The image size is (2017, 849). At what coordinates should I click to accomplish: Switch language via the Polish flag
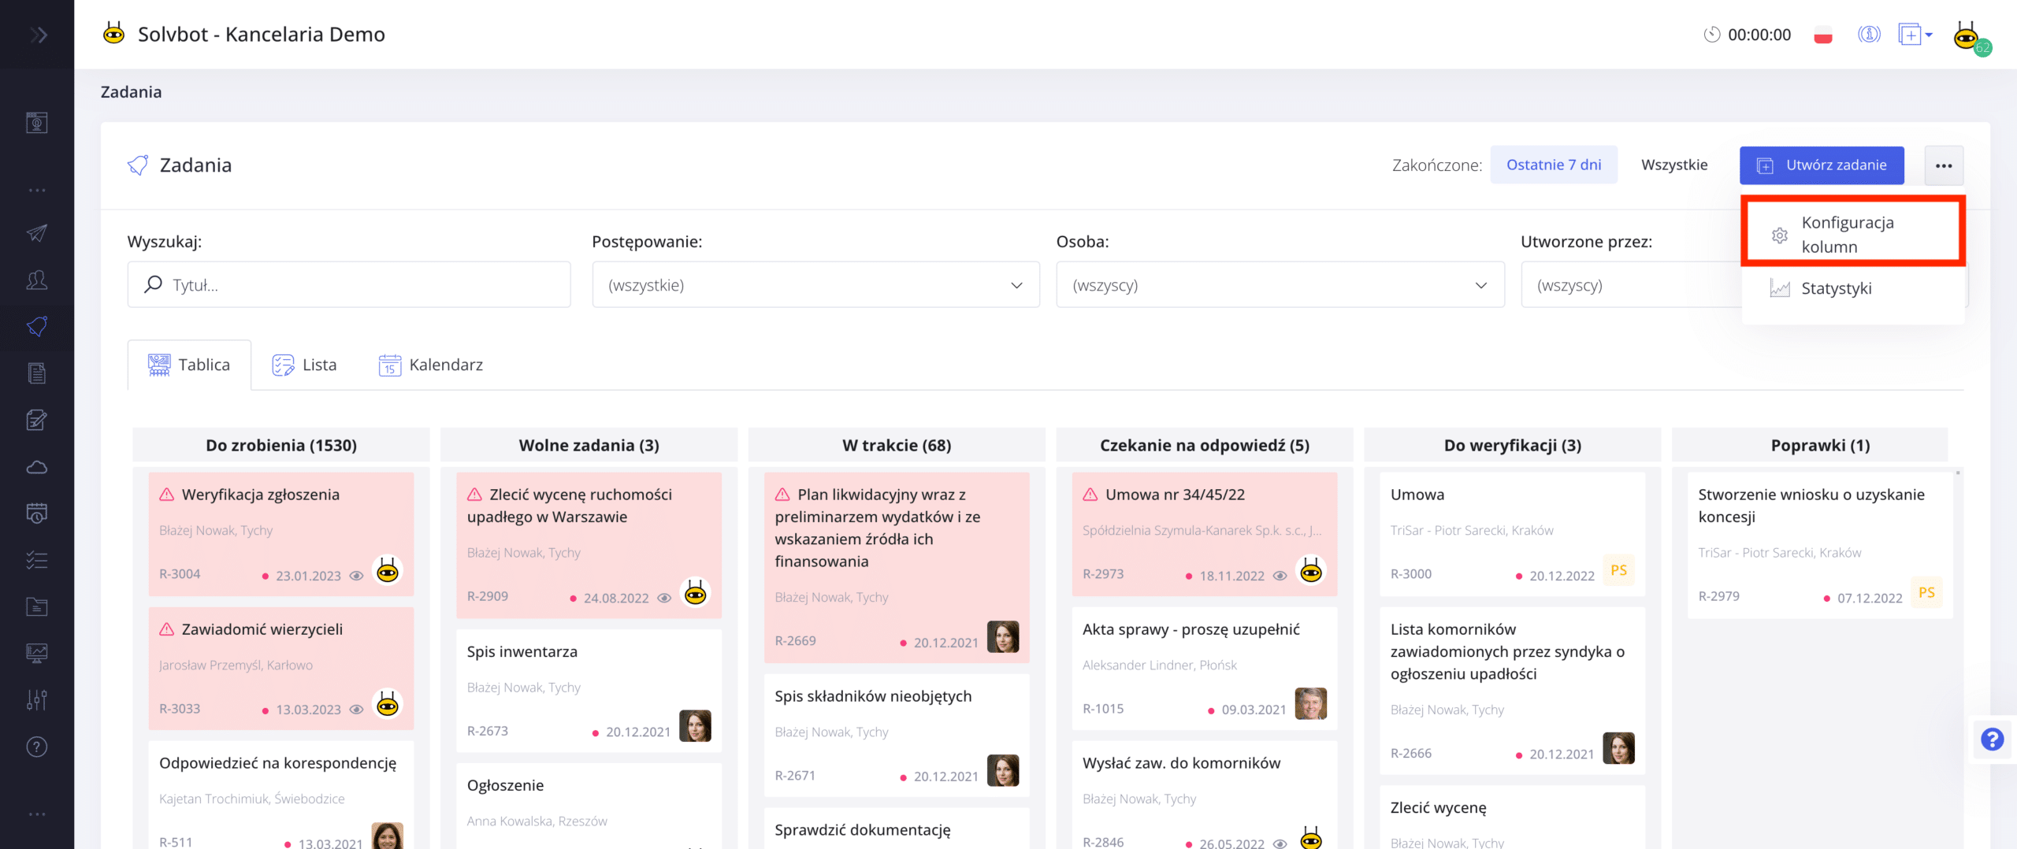tap(1823, 35)
